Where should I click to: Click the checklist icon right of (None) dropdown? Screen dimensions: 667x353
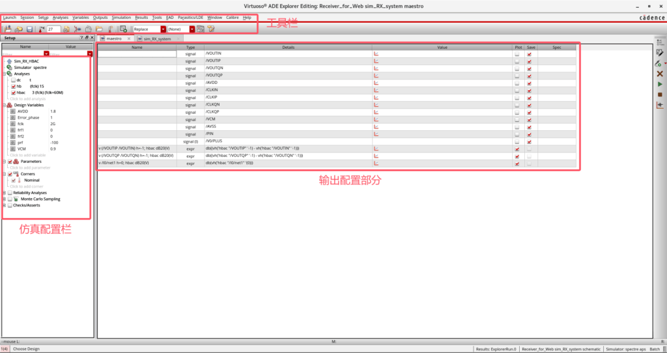coord(201,29)
